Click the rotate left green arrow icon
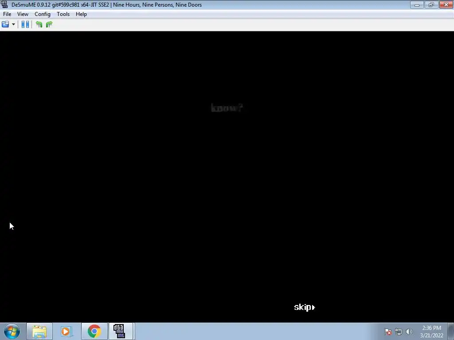The width and height of the screenshot is (454, 340). (39, 25)
